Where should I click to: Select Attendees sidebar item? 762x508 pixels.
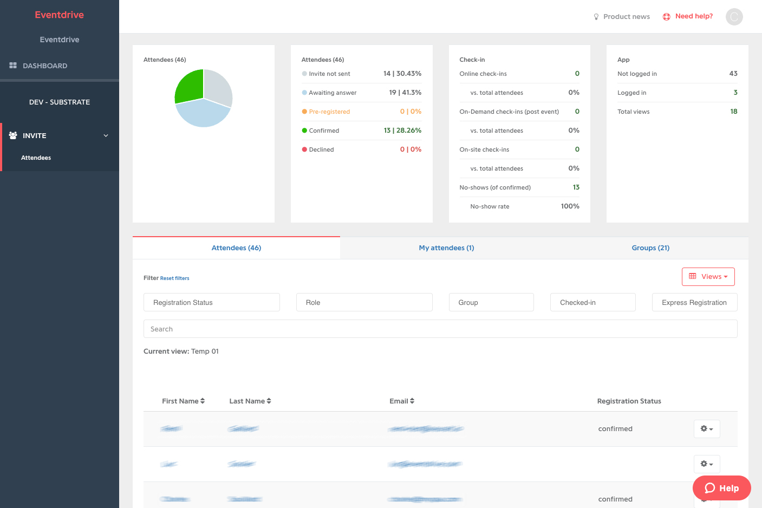(x=36, y=158)
